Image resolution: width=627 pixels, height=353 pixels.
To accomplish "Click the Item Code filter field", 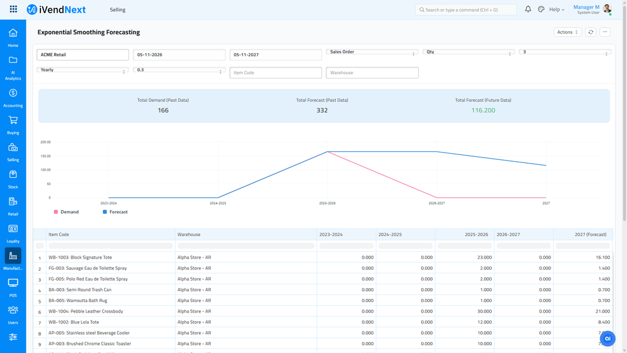I will (x=276, y=73).
